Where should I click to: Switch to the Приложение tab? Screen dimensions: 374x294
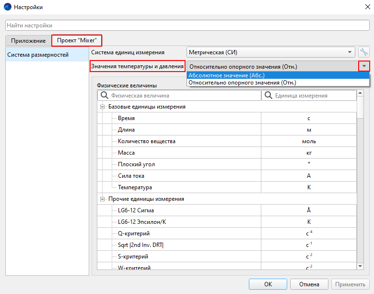pyautogui.click(x=28, y=41)
